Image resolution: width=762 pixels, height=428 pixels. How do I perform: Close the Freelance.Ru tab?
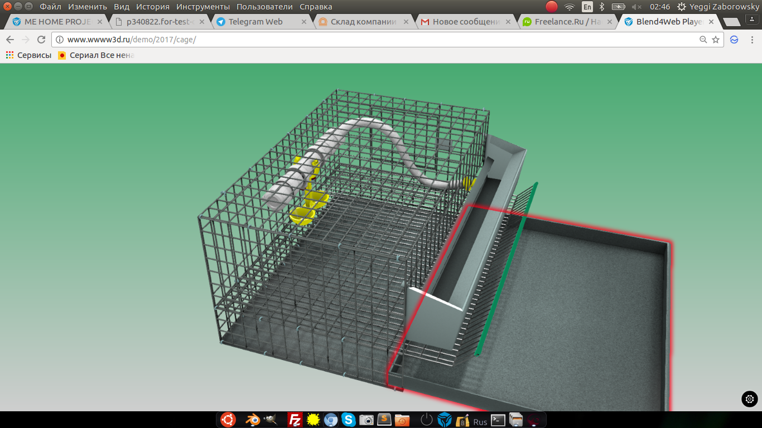(x=610, y=22)
